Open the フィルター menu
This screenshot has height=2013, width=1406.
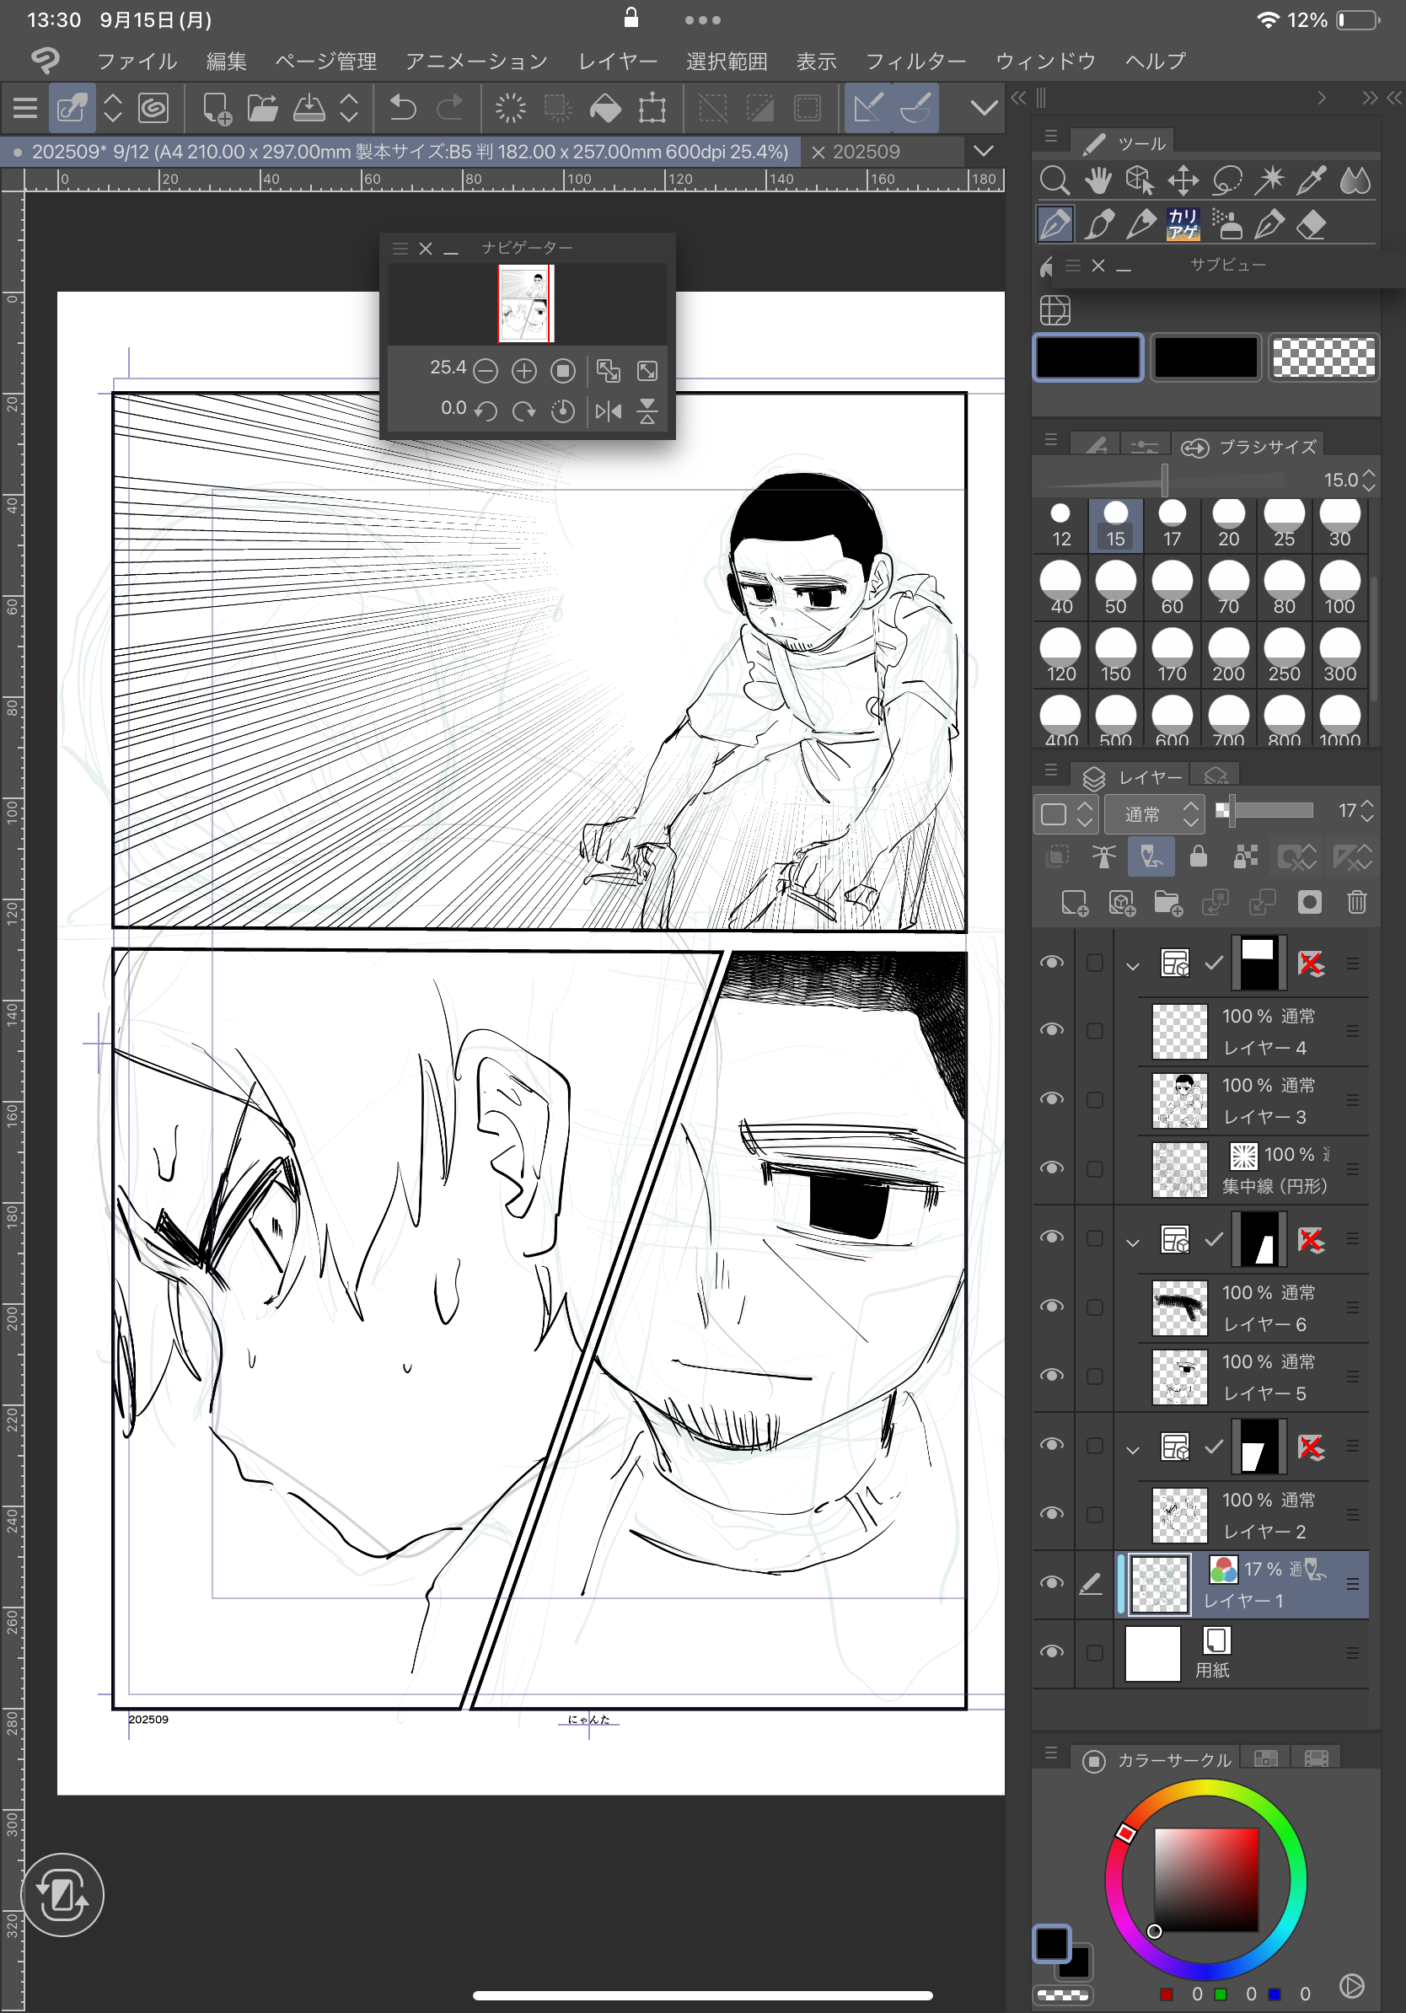point(915,62)
